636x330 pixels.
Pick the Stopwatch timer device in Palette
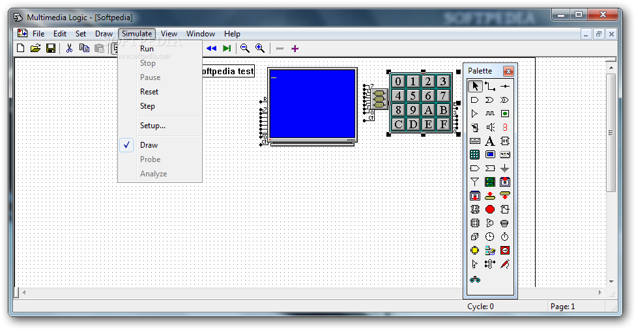point(504,237)
